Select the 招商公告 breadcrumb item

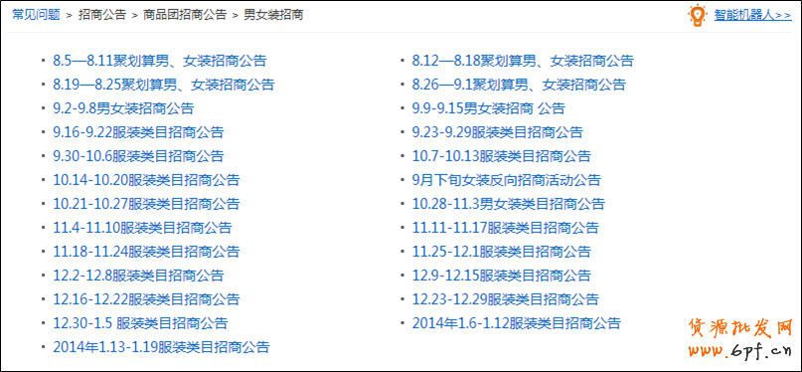[x=101, y=15]
